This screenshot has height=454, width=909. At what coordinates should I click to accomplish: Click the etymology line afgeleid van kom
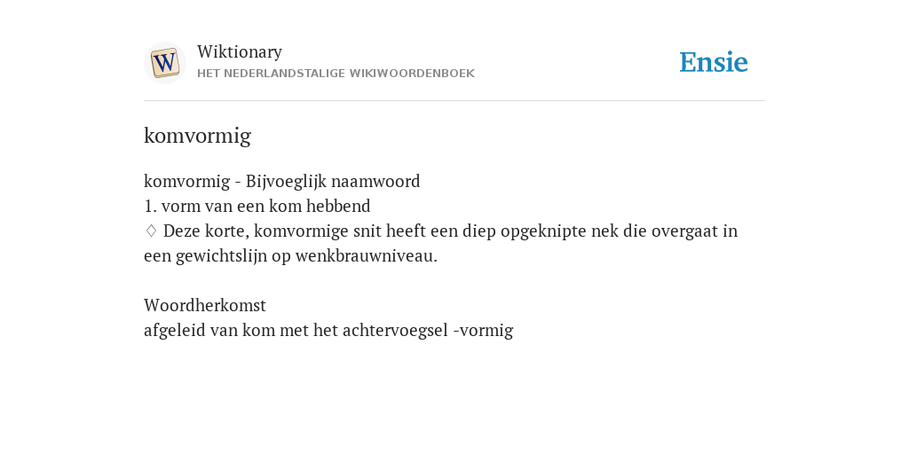(328, 330)
